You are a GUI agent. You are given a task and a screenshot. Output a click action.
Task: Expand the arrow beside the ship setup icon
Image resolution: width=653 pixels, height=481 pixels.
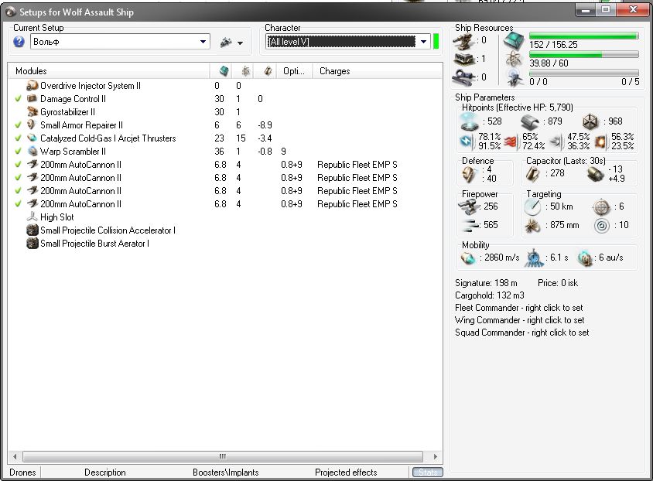[241, 43]
